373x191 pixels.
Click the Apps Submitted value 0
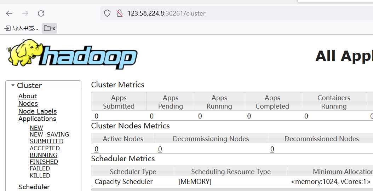click(x=96, y=116)
